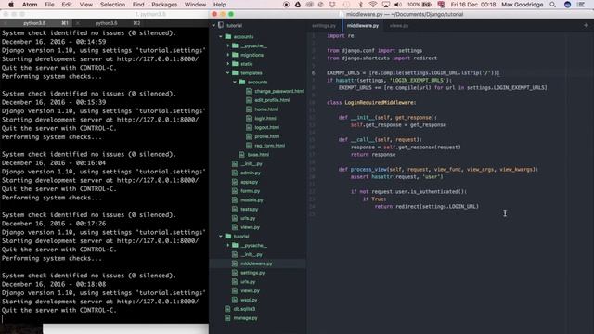Click the tutorial project root repo icon
This screenshot has height=334, width=594.
click(221, 25)
